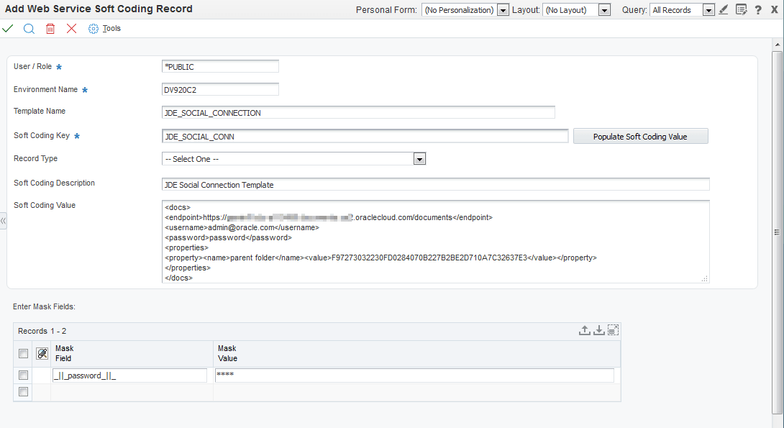Click the Mask Value cell with asterisks
Viewport: 784px width, 428px height.
[x=414, y=375]
